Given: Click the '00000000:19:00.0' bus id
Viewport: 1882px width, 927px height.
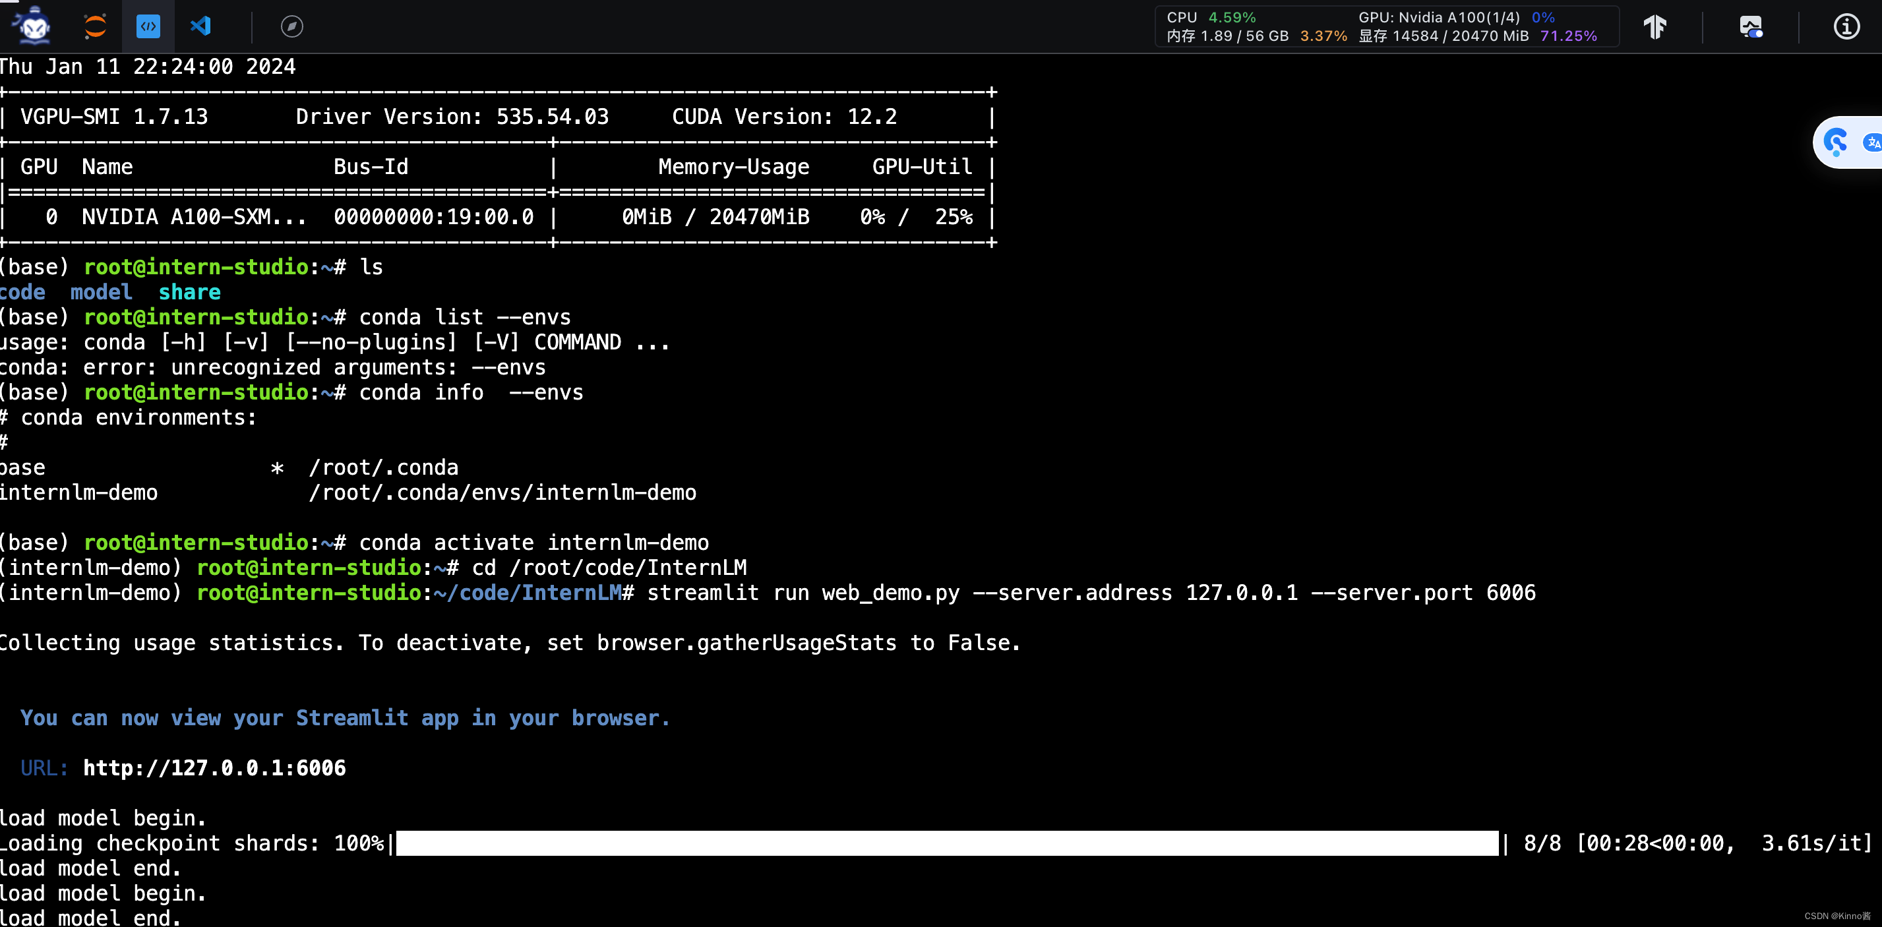Looking at the screenshot, I should tap(433, 217).
